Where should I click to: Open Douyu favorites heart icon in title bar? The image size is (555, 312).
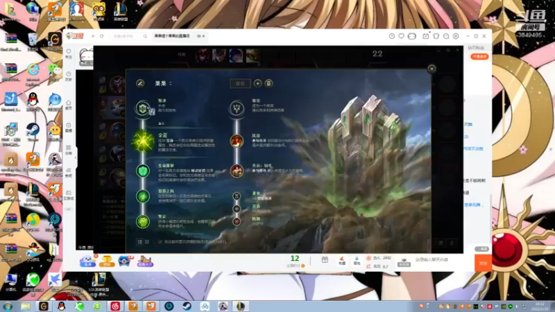click(x=402, y=36)
